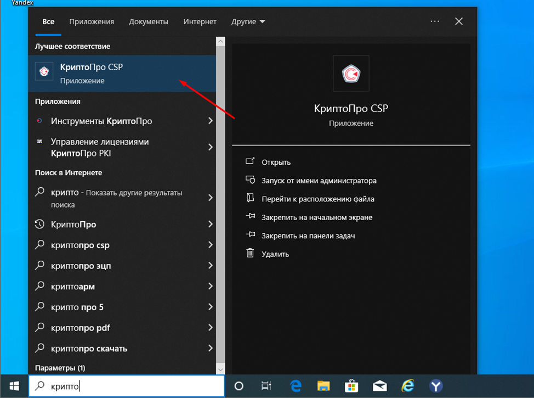Click the open icon beside Открыть
534x398 pixels.
[x=250, y=161]
